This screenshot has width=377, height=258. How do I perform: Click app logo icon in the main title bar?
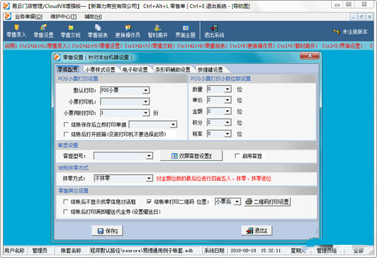tap(6, 6)
